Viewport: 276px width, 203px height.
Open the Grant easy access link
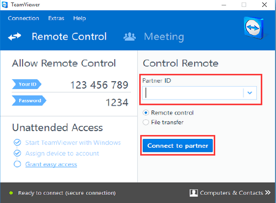click(x=51, y=165)
